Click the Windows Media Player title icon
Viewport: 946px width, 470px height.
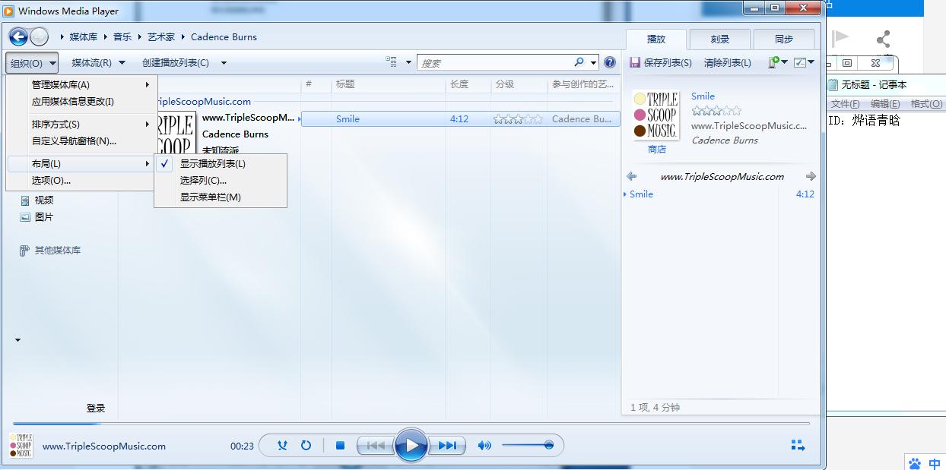(8, 11)
